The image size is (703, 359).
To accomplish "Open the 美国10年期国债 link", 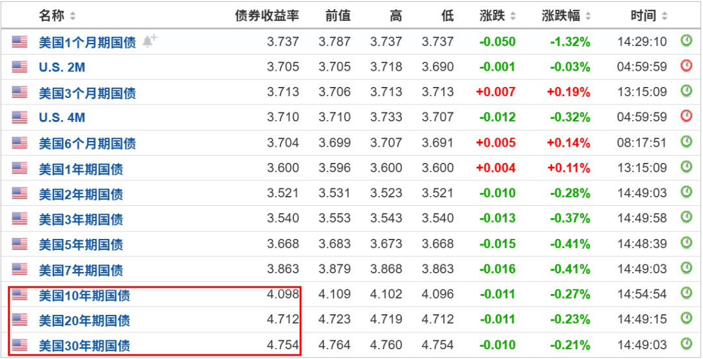I will (x=84, y=295).
